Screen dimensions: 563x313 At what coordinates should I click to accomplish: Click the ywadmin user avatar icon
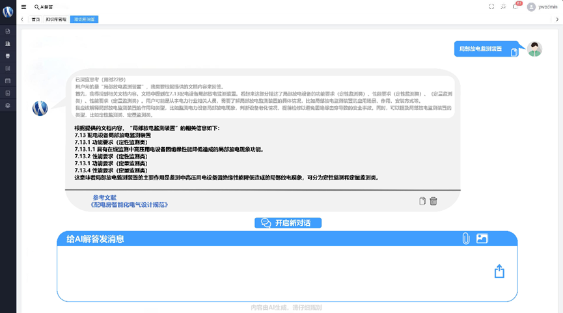click(x=531, y=7)
